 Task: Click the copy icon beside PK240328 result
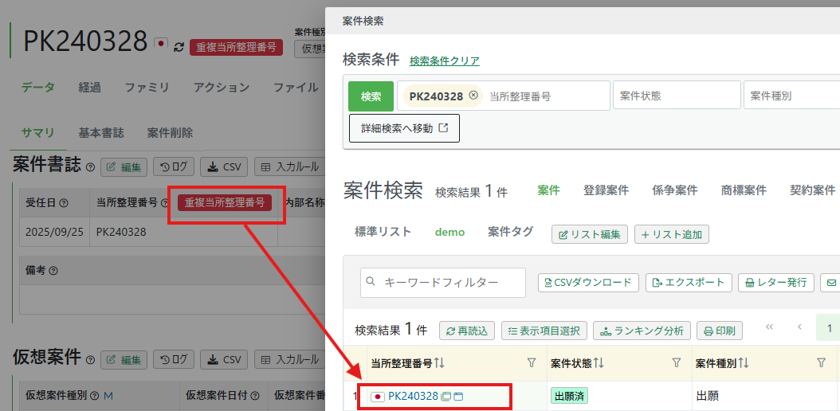446,396
